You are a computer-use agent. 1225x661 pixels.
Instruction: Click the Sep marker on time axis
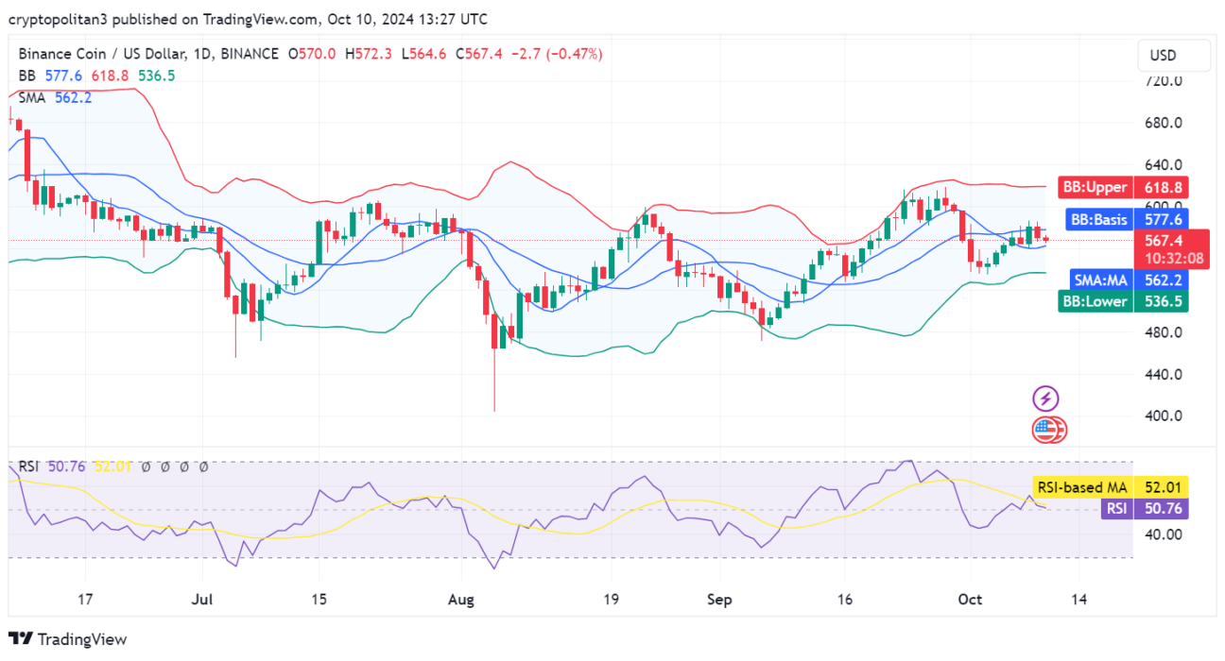[719, 600]
